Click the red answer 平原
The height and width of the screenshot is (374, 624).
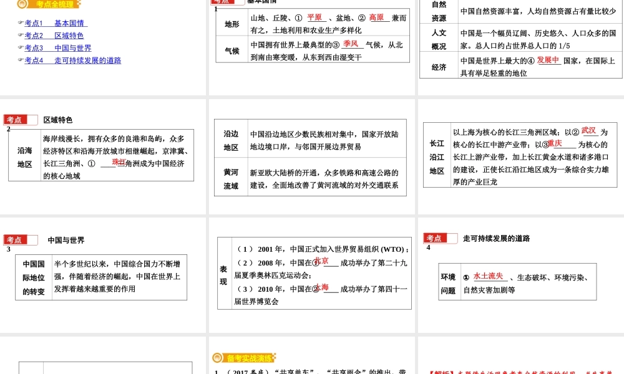pos(314,17)
